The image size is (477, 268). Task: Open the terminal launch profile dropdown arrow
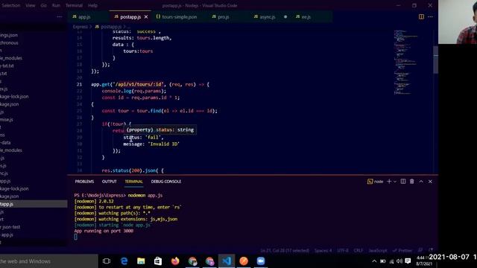[x=395, y=182]
